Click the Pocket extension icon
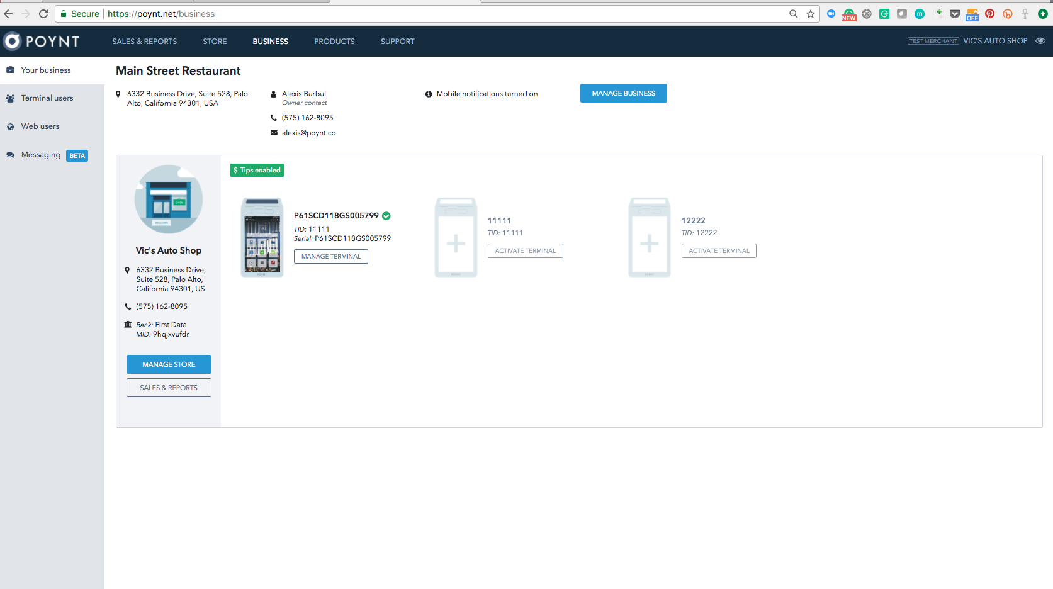 pyautogui.click(x=955, y=14)
